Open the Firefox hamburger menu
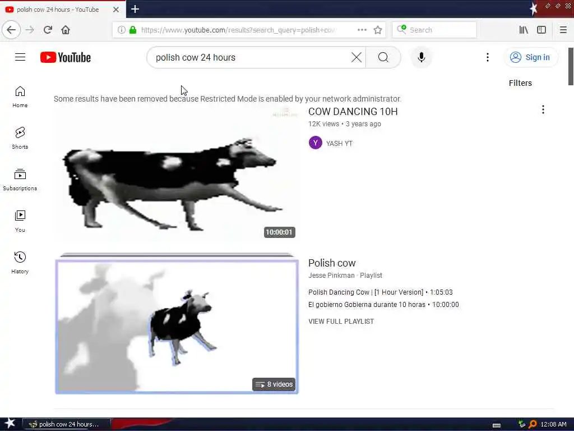The width and height of the screenshot is (574, 431). [x=563, y=30]
